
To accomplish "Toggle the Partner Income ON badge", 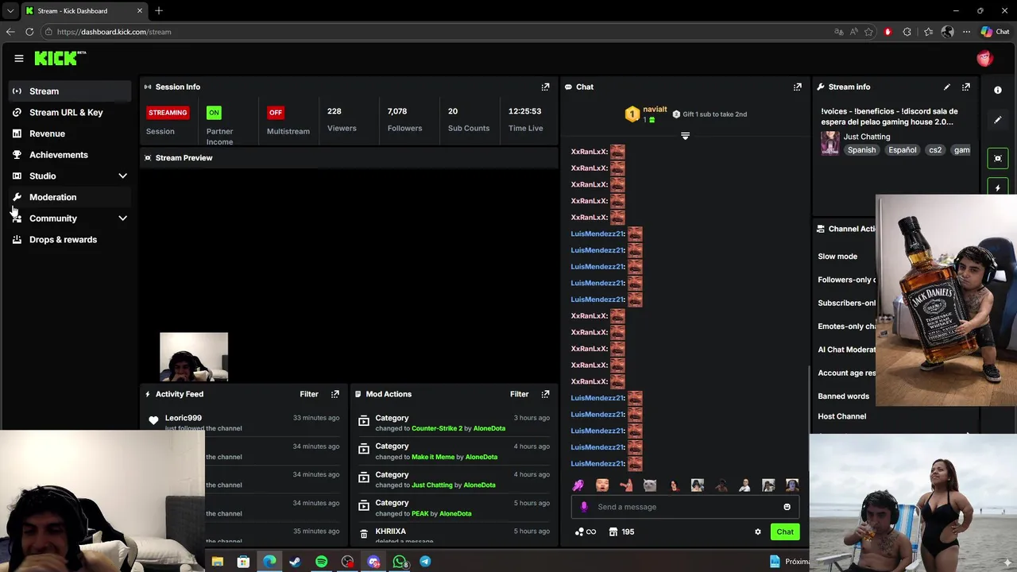I will click(x=214, y=112).
